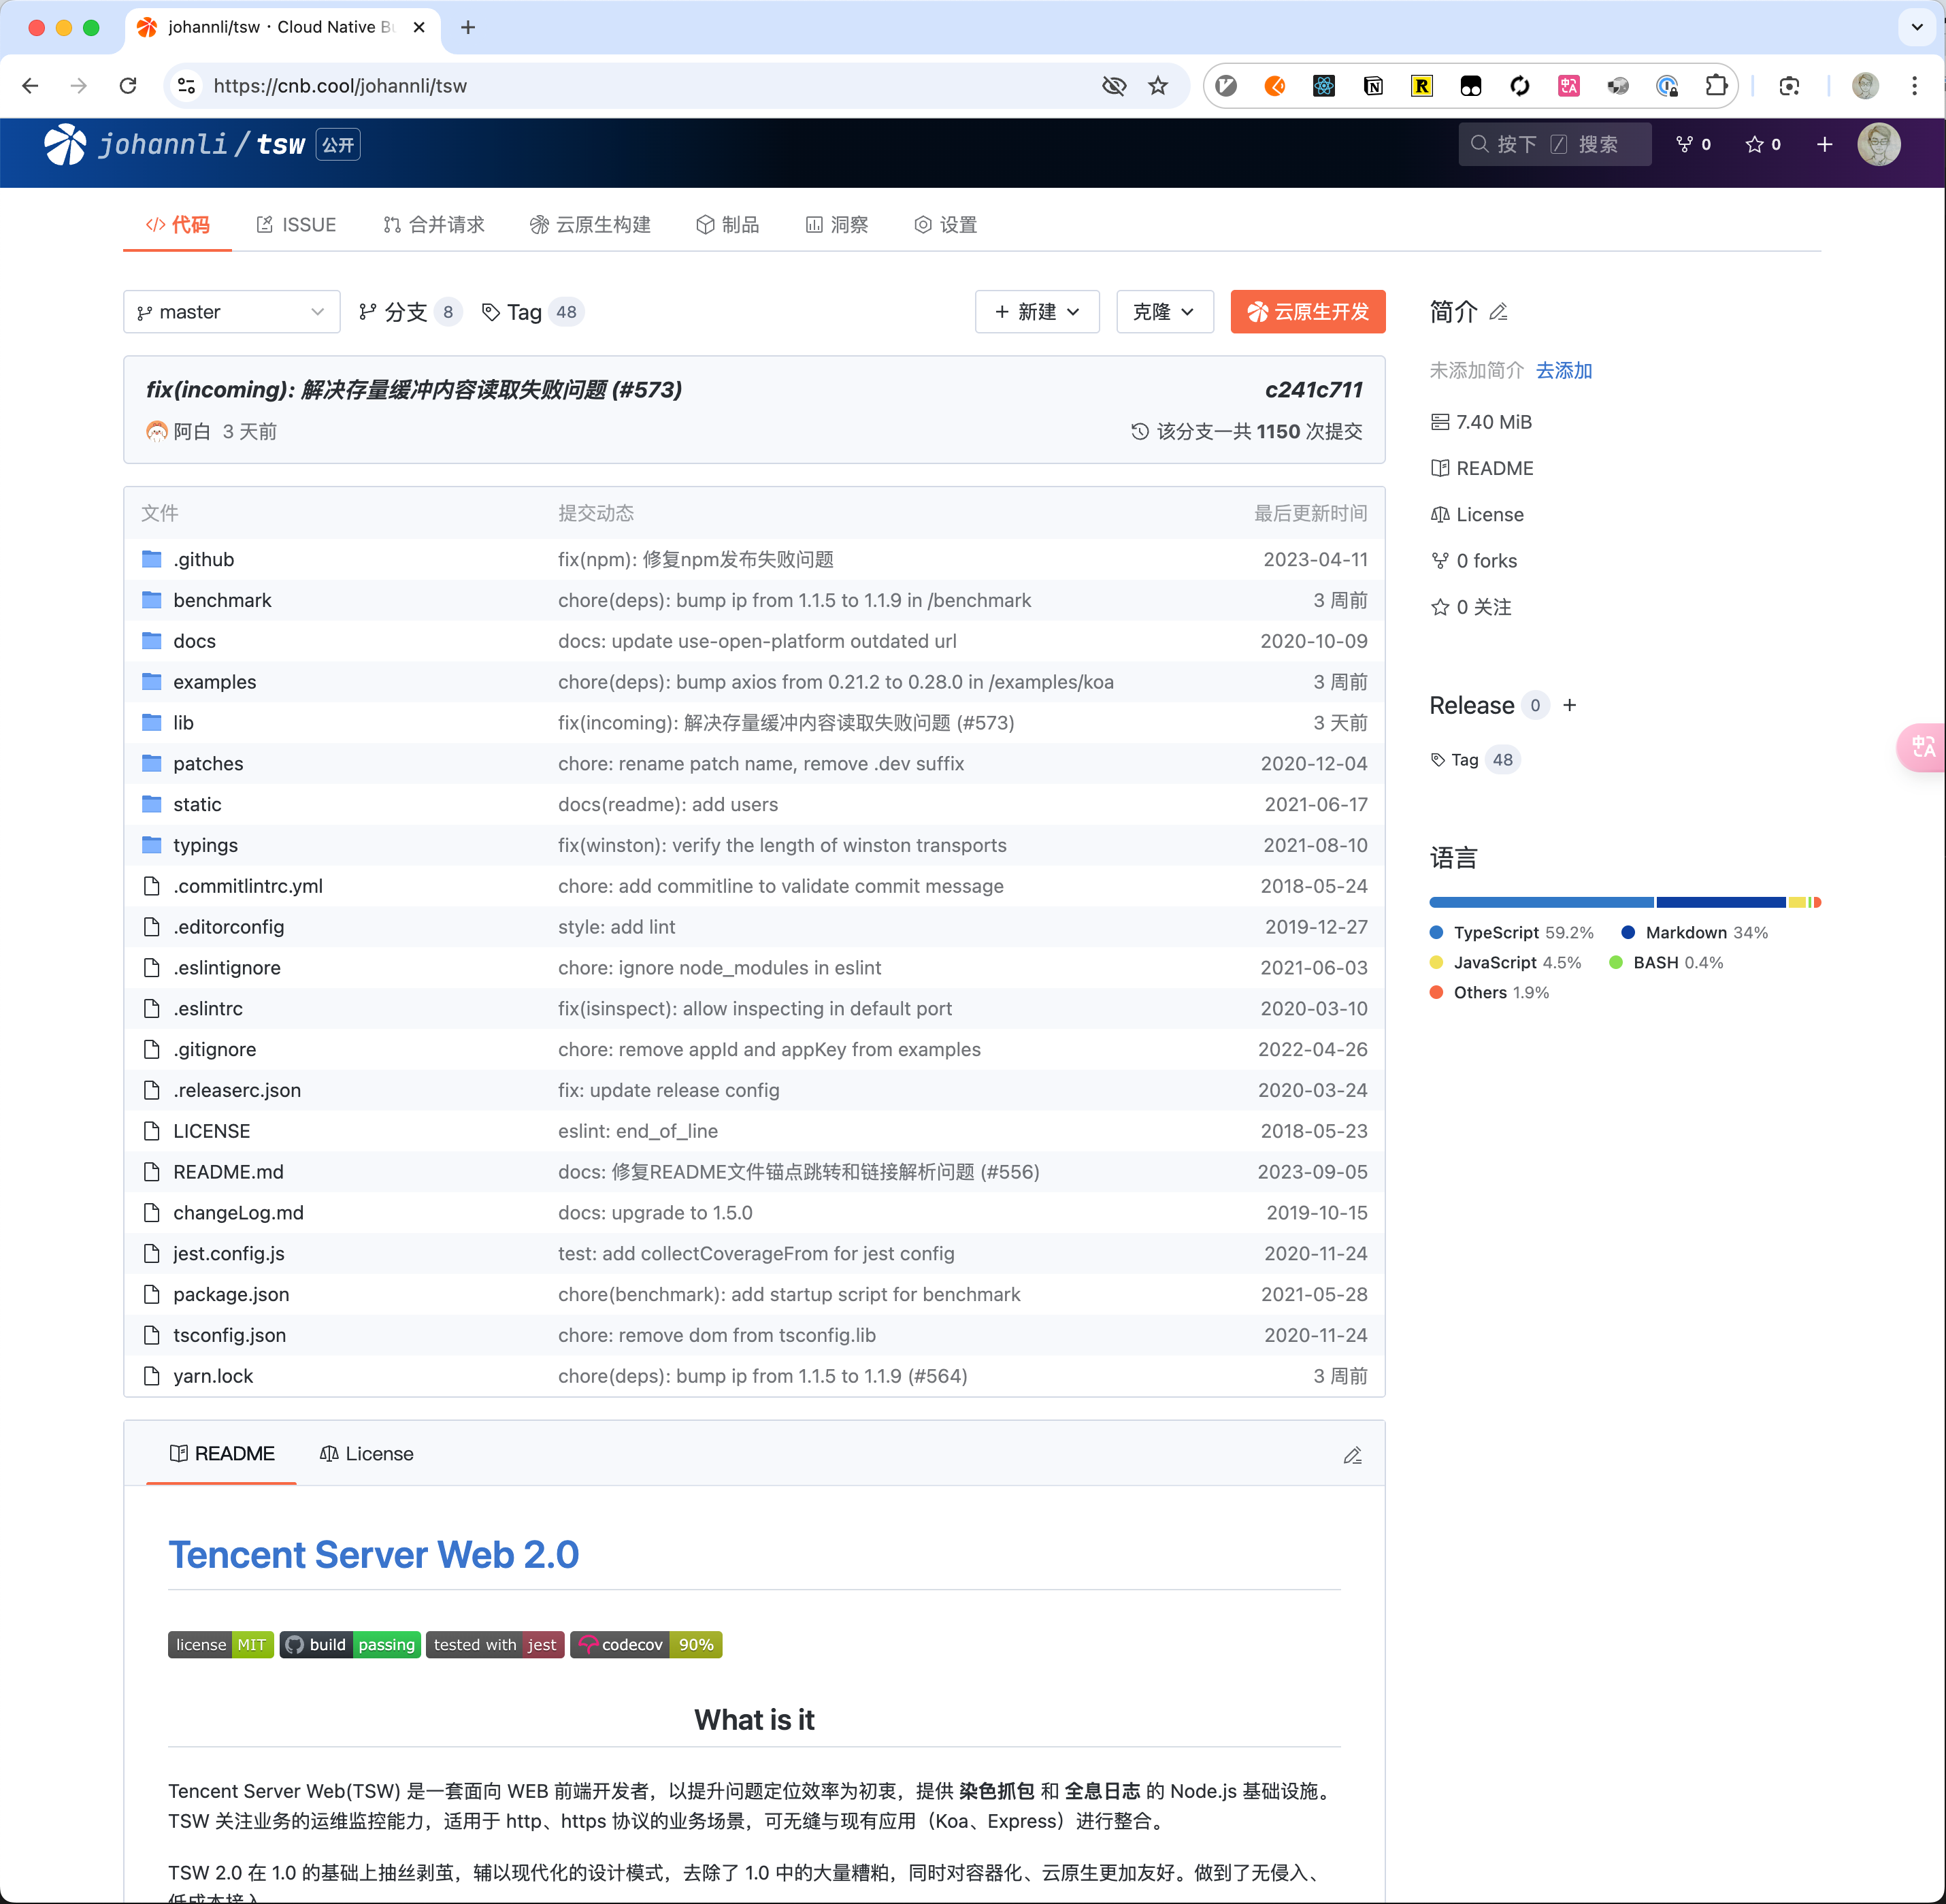Click the license MIT badge
Viewport: 1946px width, 1904px height.
pyautogui.click(x=221, y=1645)
